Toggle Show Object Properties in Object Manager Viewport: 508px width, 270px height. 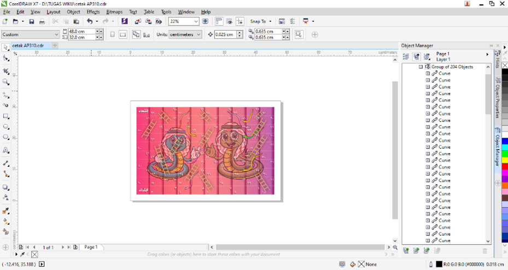pos(406,57)
